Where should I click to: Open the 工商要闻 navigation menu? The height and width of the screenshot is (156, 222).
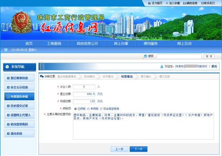54,43
